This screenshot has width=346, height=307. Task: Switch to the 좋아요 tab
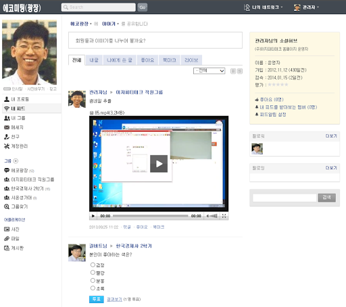click(x=147, y=60)
